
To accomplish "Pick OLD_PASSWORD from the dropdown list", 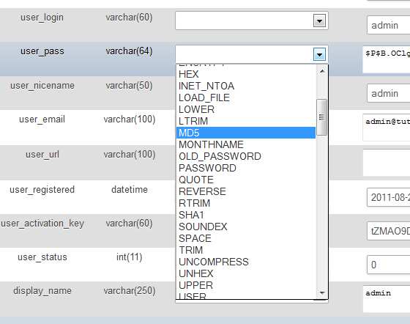I will [x=246, y=156].
